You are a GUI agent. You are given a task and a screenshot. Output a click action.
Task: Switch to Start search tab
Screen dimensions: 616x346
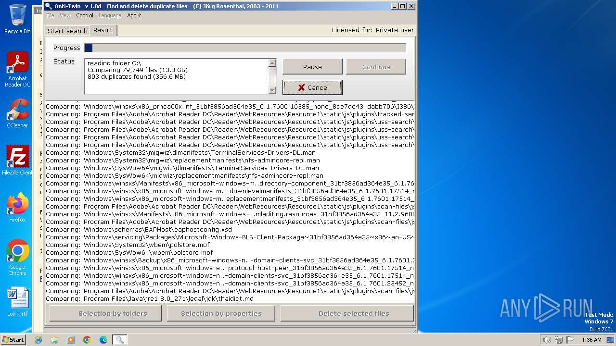[67, 31]
